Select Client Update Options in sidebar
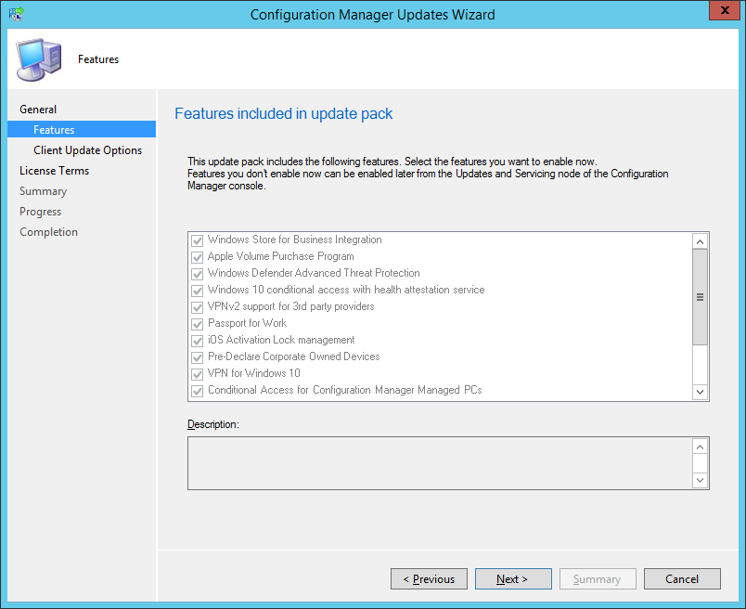This screenshot has height=609, width=746. click(x=87, y=150)
